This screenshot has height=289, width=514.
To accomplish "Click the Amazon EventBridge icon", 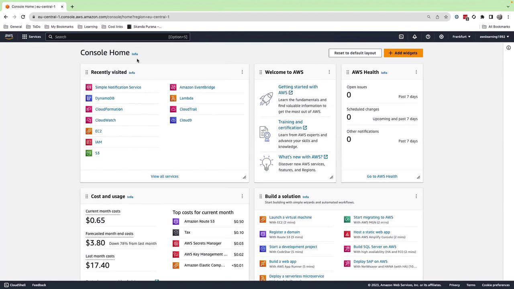I will click(173, 87).
